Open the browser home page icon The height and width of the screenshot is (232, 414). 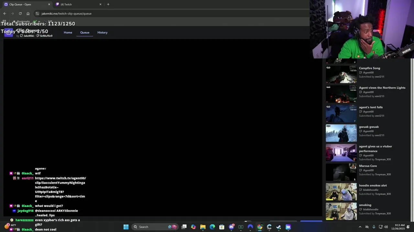point(28,14)
